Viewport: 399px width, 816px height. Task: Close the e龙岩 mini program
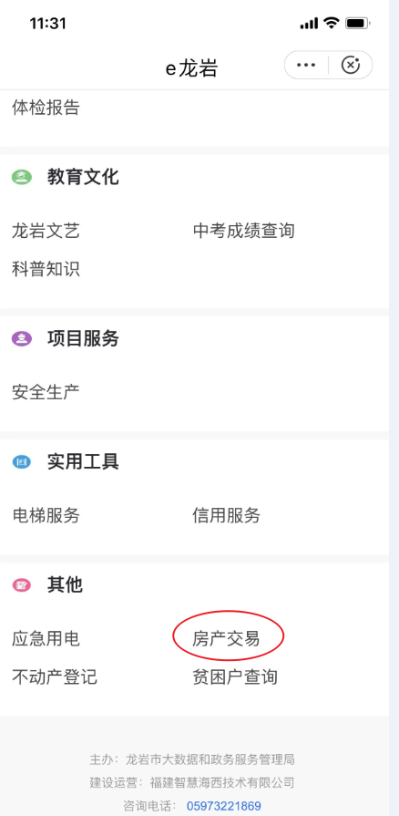[x=351, y=65]
